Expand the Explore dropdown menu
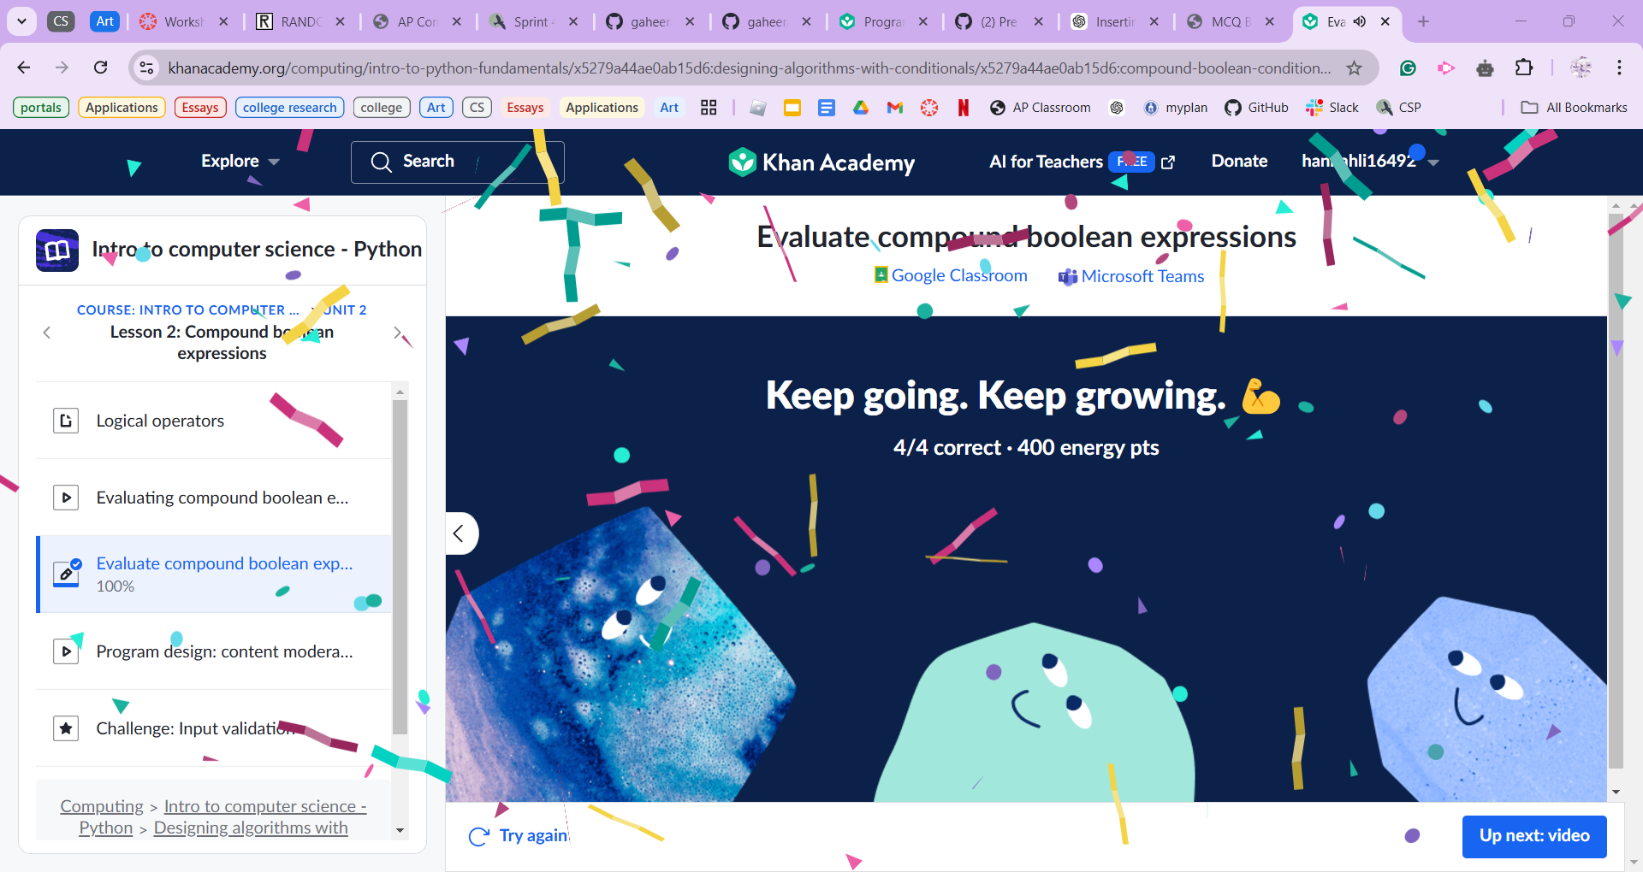1643x872 pixels. click(240, 162)
